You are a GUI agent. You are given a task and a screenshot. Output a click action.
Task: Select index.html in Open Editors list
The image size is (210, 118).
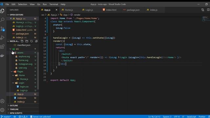pos(23,30)
